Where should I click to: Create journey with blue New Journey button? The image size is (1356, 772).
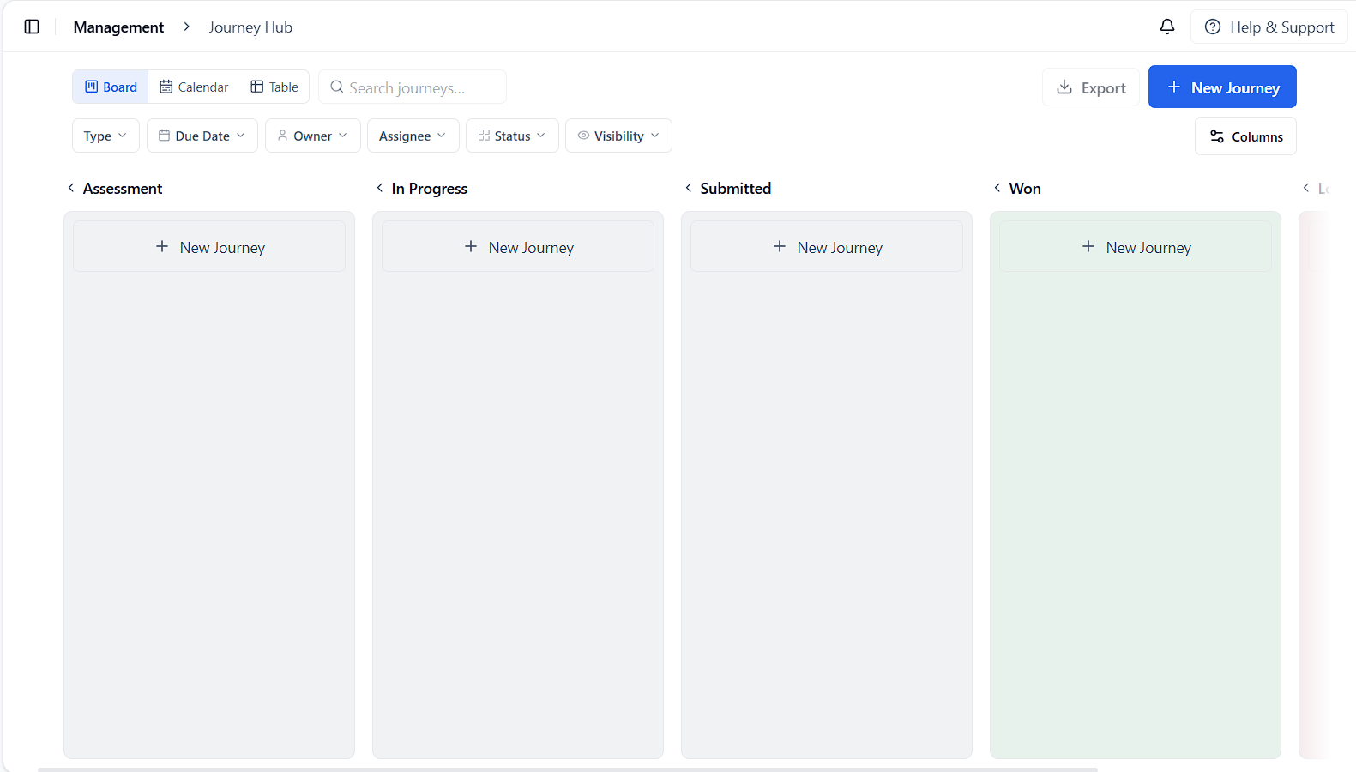pos(1222,87)
